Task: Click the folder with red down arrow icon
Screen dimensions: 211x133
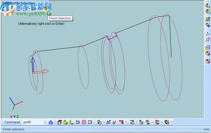Action: (148, 122)
